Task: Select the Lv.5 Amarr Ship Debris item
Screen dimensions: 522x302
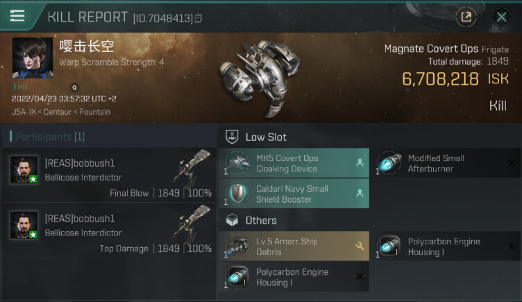Action: 294,246
